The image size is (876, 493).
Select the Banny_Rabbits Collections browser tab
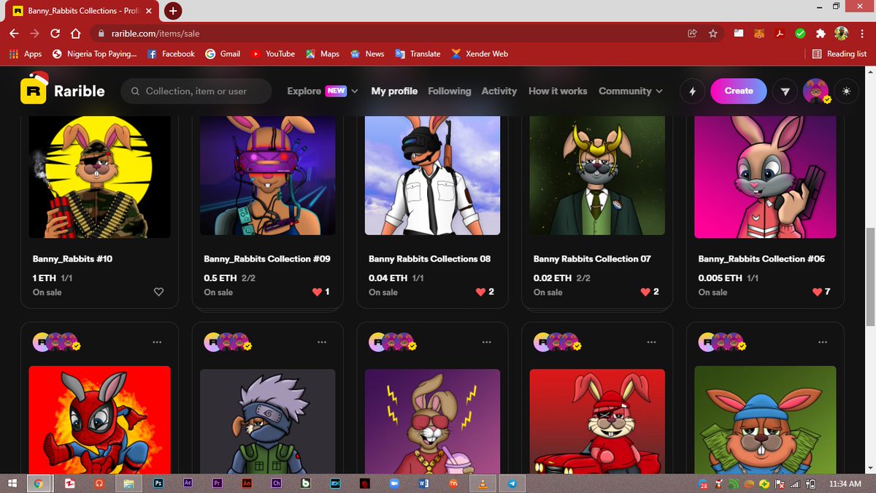click(x=81, y=11)
